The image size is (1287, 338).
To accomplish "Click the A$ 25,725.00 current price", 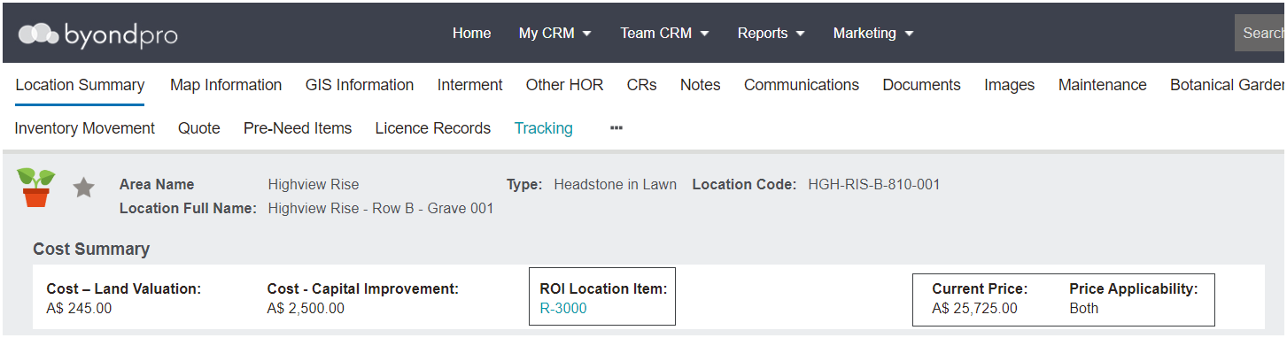I will 975,309.
